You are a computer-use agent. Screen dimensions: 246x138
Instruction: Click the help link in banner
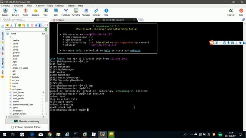point(107,51)
